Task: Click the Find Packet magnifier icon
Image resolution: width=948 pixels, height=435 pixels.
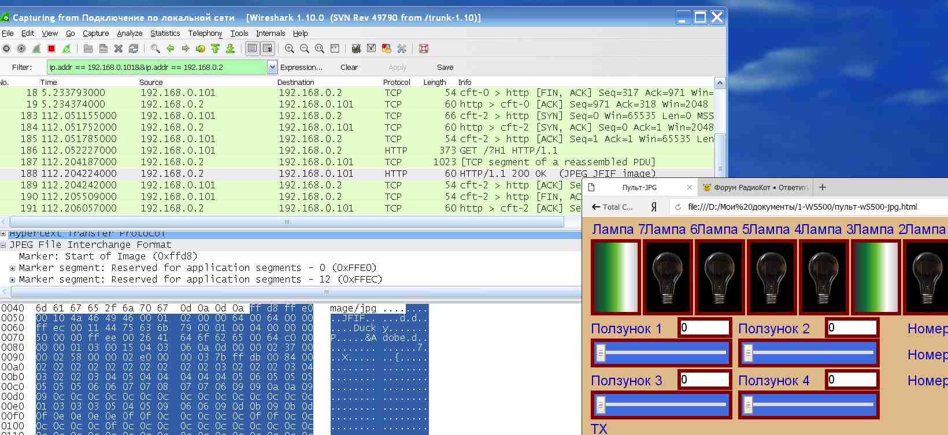Action: coord(155,49)
